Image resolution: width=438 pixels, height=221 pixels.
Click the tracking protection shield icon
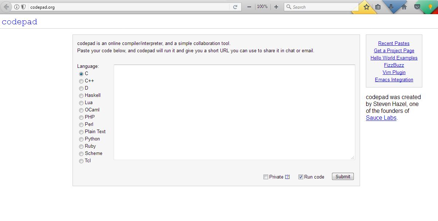(23, 7)
